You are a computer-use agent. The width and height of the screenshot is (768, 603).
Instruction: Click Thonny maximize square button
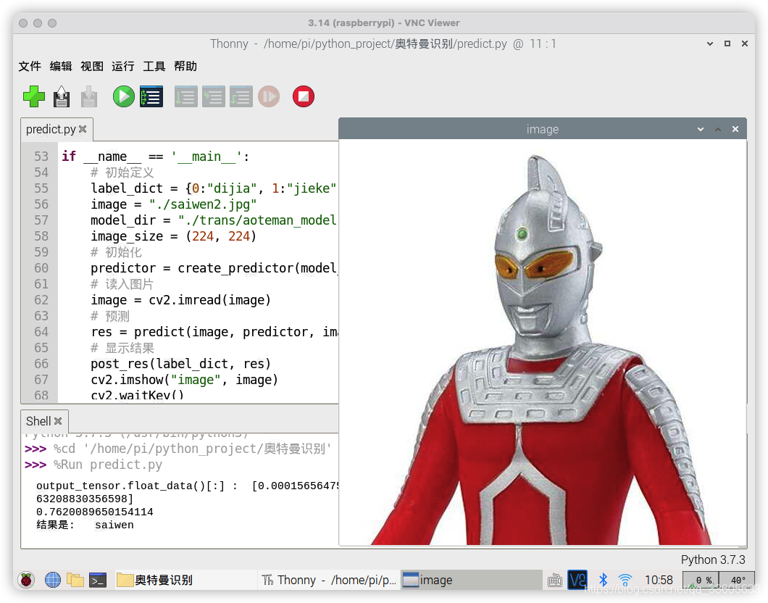click(727, 43)
